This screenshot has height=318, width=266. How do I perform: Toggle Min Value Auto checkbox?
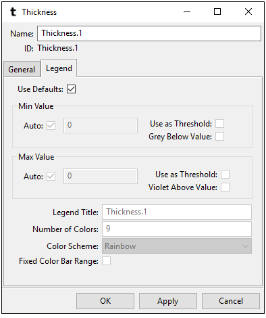click(x=51, y=125)
